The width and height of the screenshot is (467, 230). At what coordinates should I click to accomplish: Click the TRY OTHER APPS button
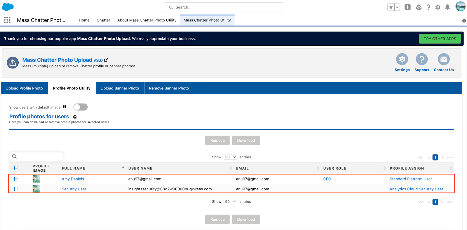440,39
